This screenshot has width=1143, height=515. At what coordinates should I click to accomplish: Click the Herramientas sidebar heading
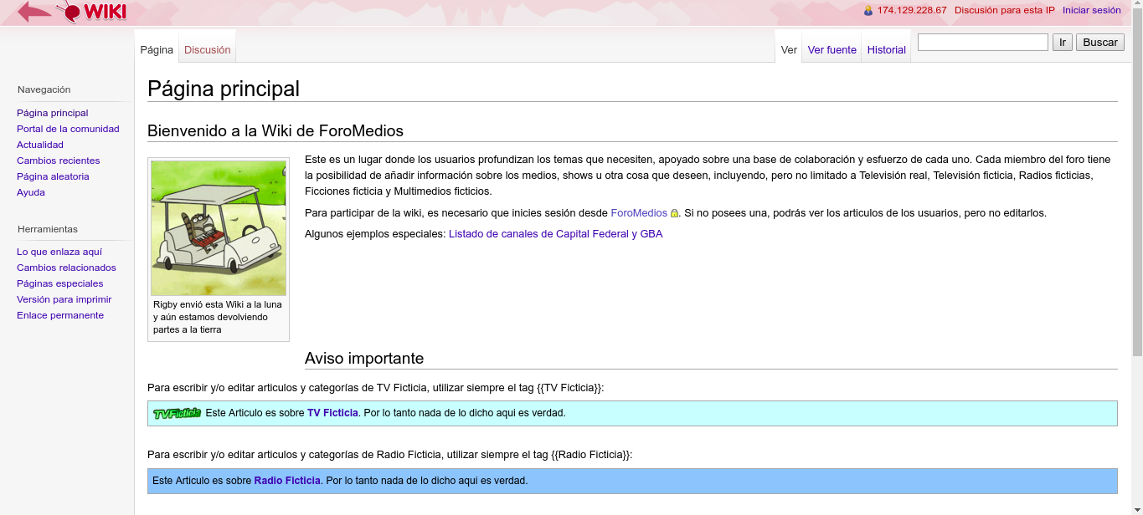click(48, 229)
